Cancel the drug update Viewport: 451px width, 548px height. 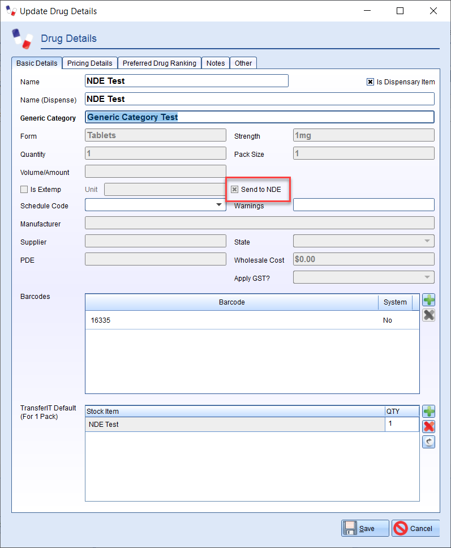click(x=416, y=528)
